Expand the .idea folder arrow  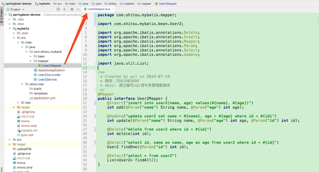pyautogui.click(x=10, y=19)
